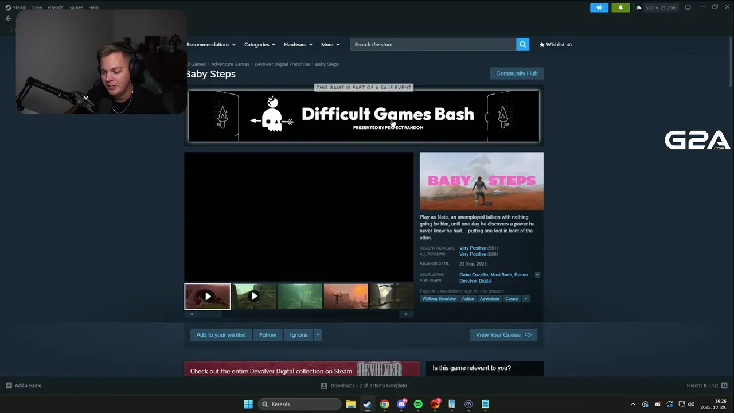Click the Baby Steps breadcrumb link

pyautogui.click(x=327, y=64)
